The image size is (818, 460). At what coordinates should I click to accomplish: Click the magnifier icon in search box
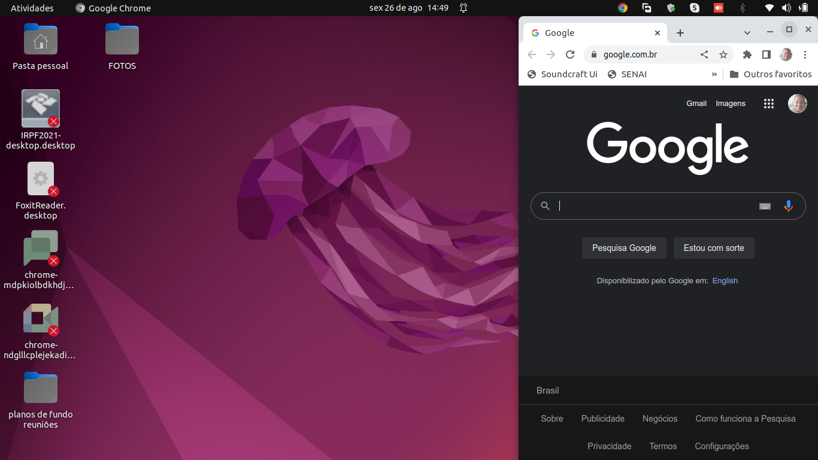545,206
